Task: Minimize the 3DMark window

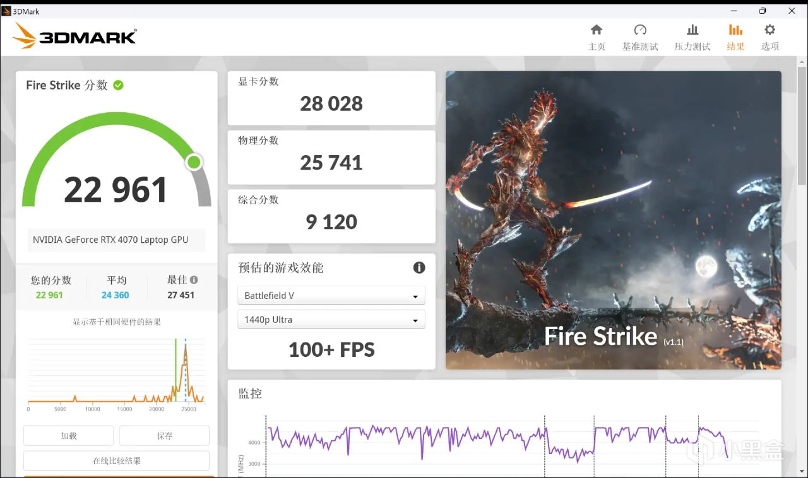Action: pyautogui.click(x=734, y=11)
